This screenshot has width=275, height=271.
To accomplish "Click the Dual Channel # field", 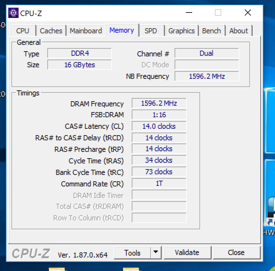I will coord(207,53).
